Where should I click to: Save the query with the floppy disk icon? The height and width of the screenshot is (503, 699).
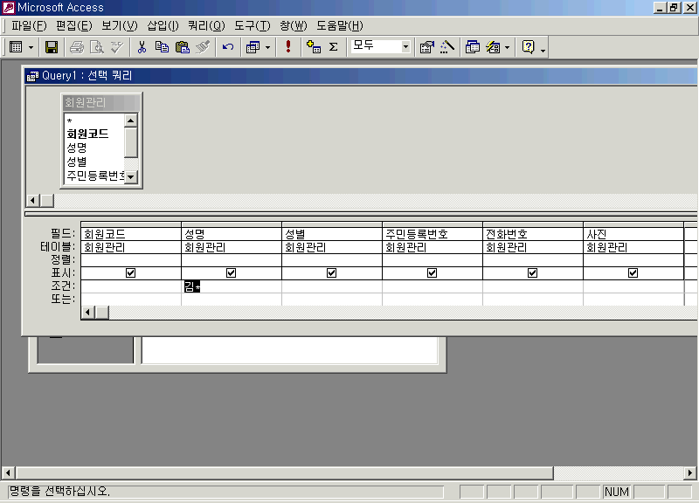(x=52, y=47)
